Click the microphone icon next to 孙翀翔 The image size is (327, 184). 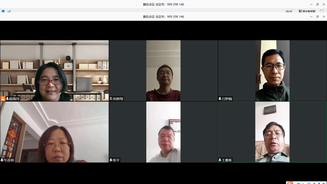[111, 99]
